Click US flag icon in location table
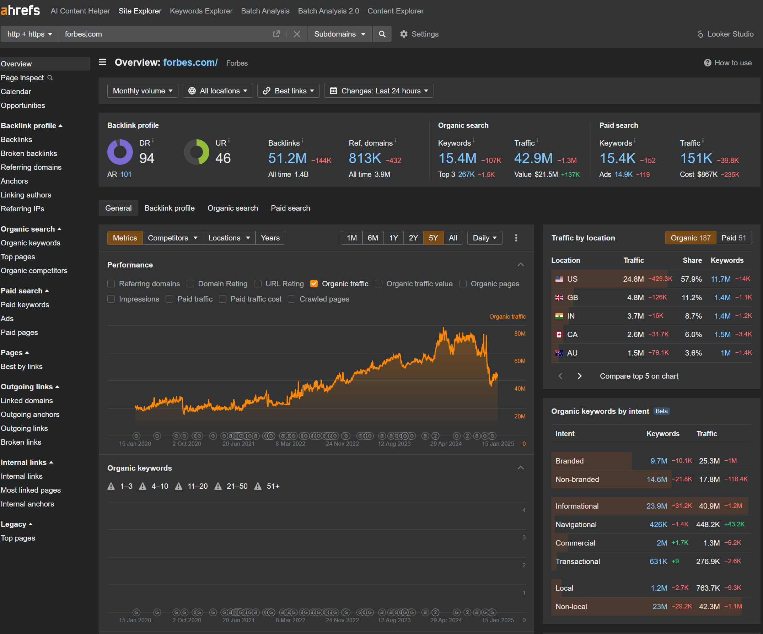 pos(559,279)
